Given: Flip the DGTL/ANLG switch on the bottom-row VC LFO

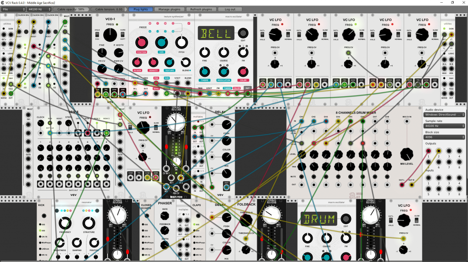Looking at the screenshot, I should pos(391,220).
